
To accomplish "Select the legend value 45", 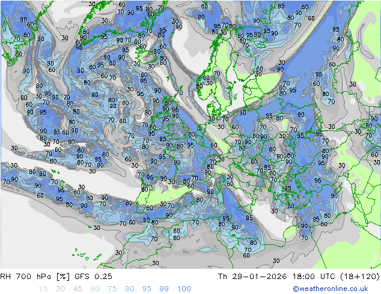I will [x=78, y=289].
